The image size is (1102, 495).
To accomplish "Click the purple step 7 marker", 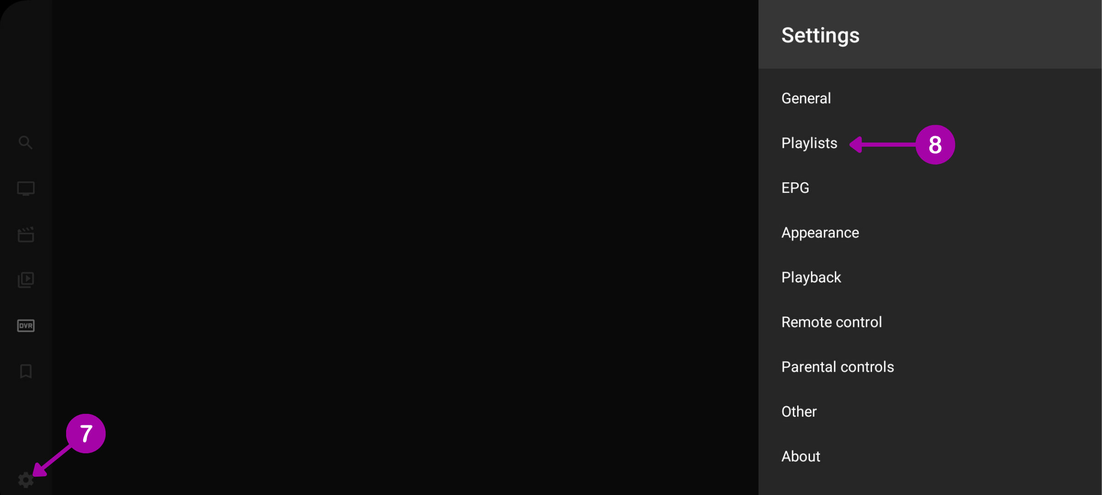I will (x=86, y=434).
